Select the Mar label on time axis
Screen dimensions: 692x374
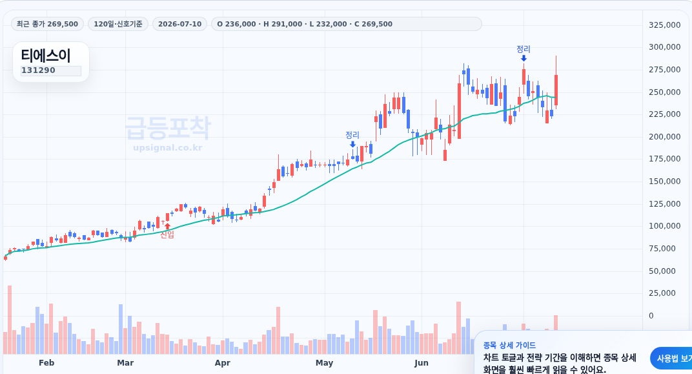point(125,362)
